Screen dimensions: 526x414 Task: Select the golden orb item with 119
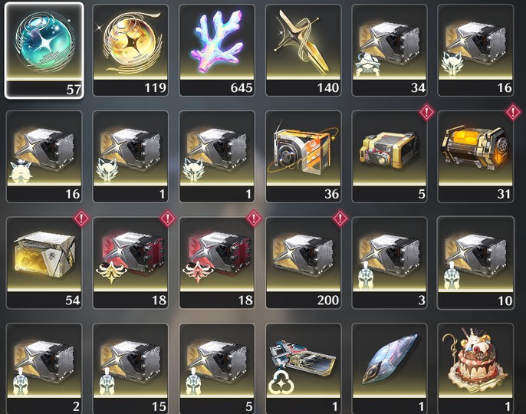click(130, 51)
